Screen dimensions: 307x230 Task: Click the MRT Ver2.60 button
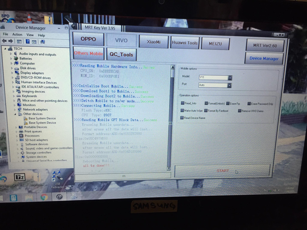[265, 46]
